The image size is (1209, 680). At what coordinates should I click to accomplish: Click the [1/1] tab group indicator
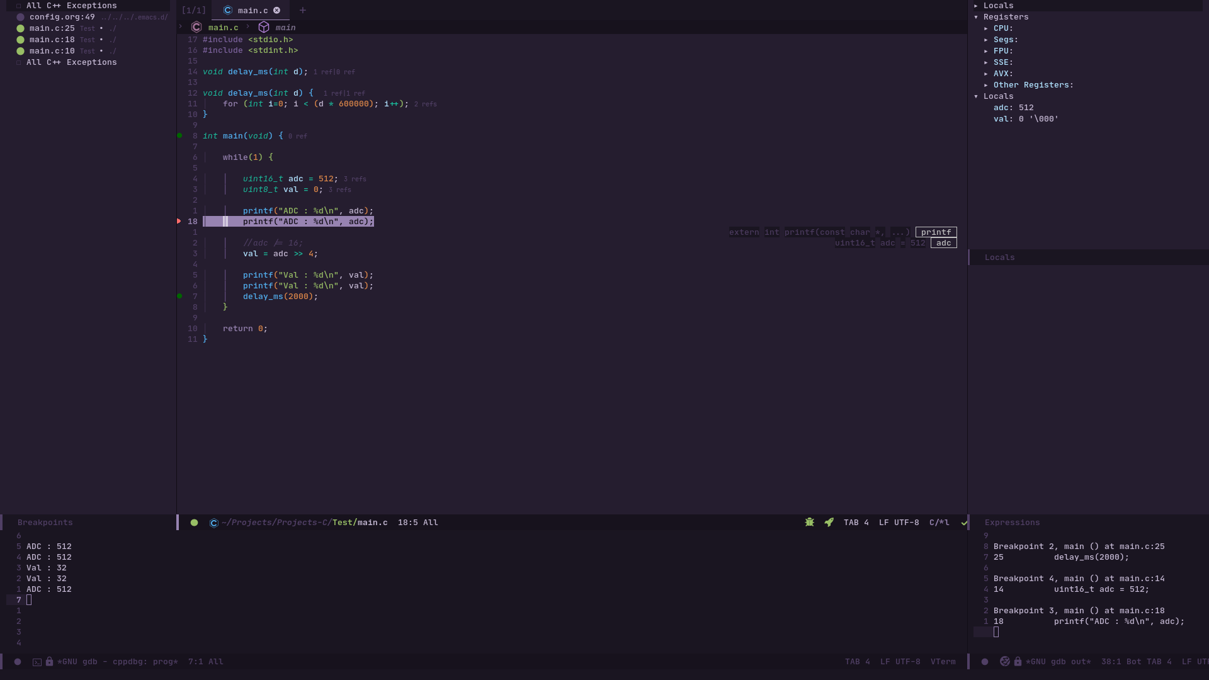(x=193, y=10)
